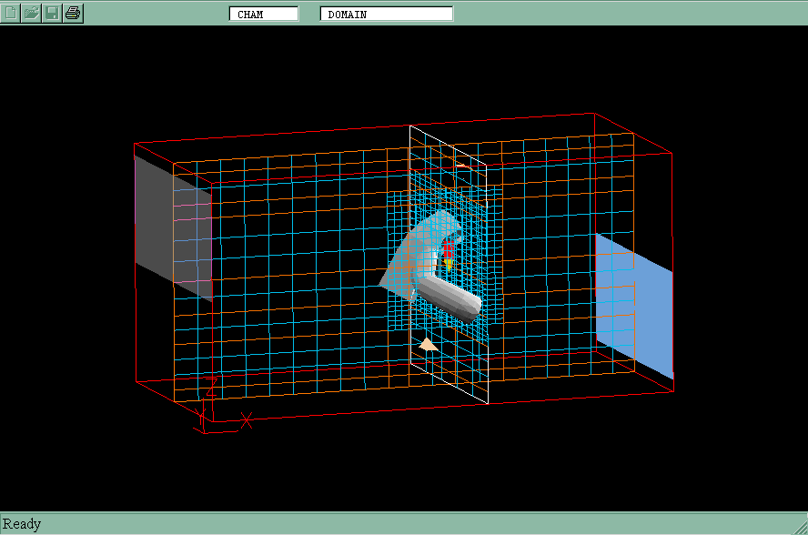The height and width of the screenshot is (535, 808).
Task: Pick the peach cone marker below the pipe
Action: tap(428, 345)
